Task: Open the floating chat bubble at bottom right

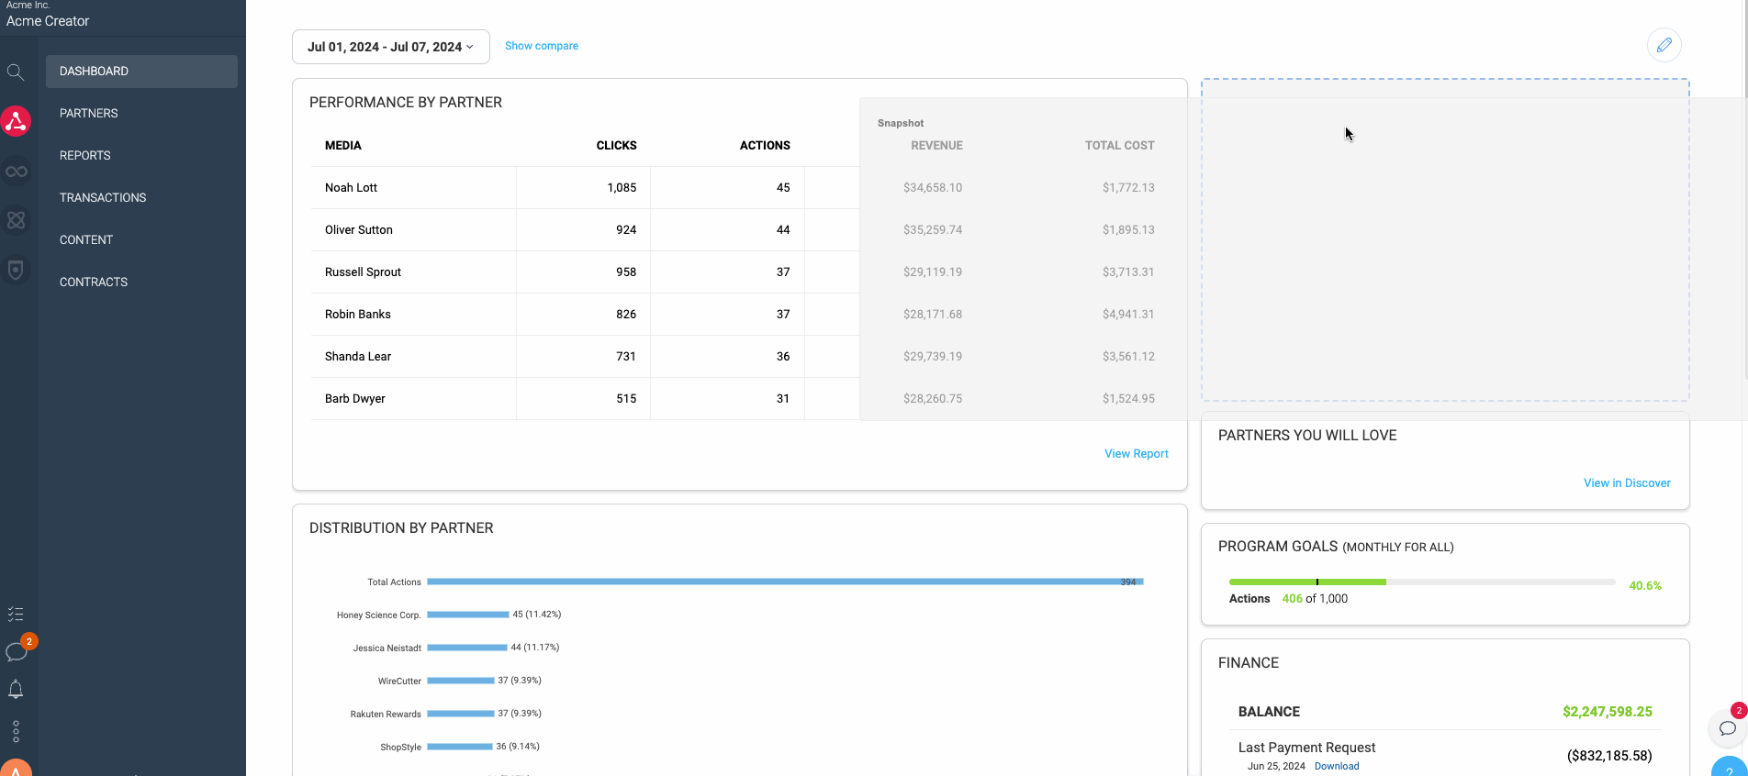Action: (x=1727, y=728)
